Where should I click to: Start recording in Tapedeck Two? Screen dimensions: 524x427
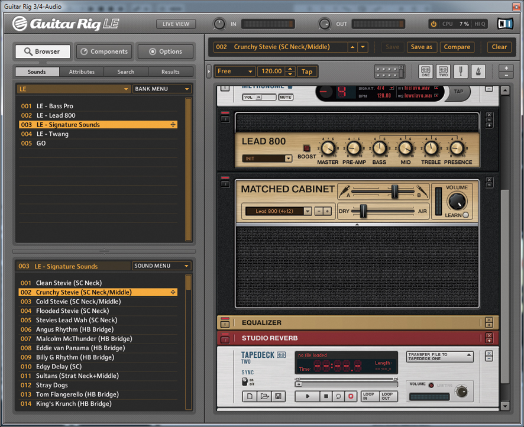pos(351,396)
